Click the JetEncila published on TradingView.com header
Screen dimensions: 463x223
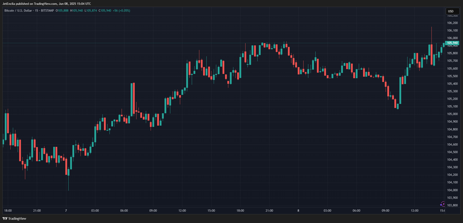pyautogui.click(x=47, y=4)
